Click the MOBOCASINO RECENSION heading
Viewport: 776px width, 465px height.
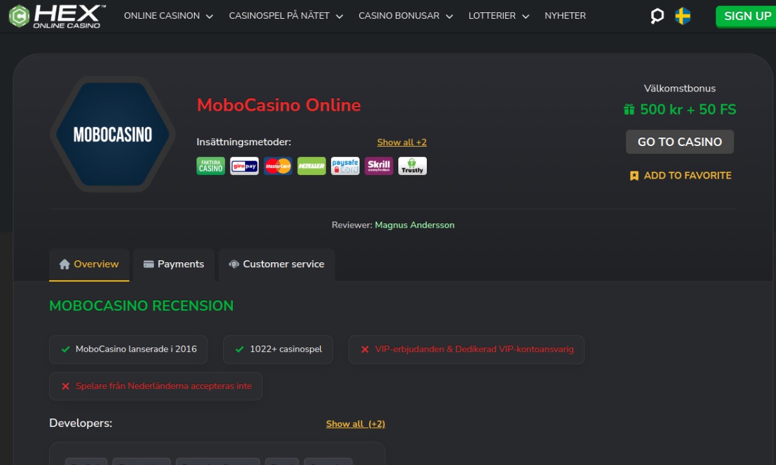coord(141,306)
